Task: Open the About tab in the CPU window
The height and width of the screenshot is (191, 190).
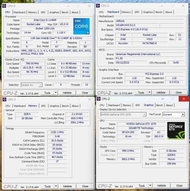Action: click(x=75, y=12)
